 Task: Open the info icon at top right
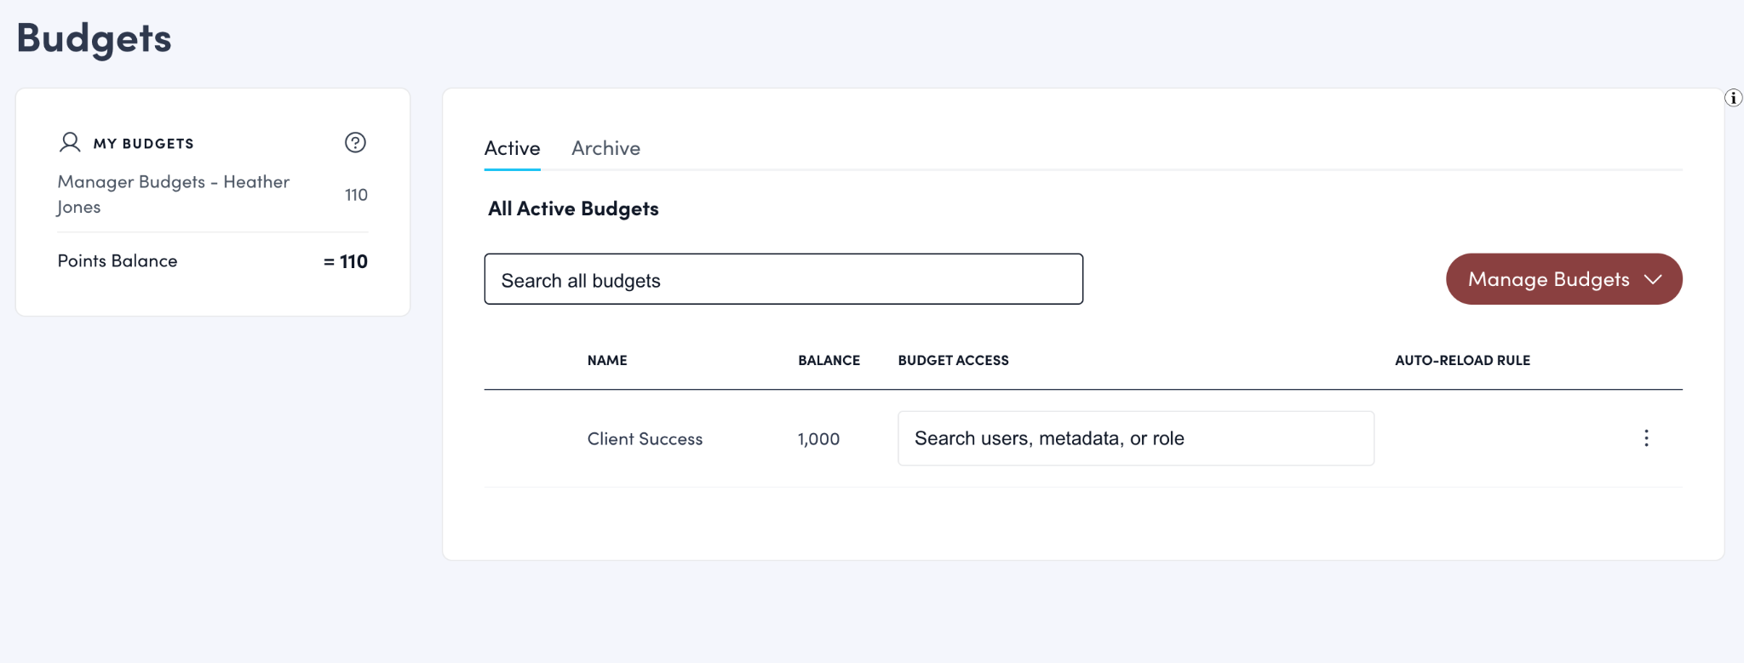[x=1733, y=98]
